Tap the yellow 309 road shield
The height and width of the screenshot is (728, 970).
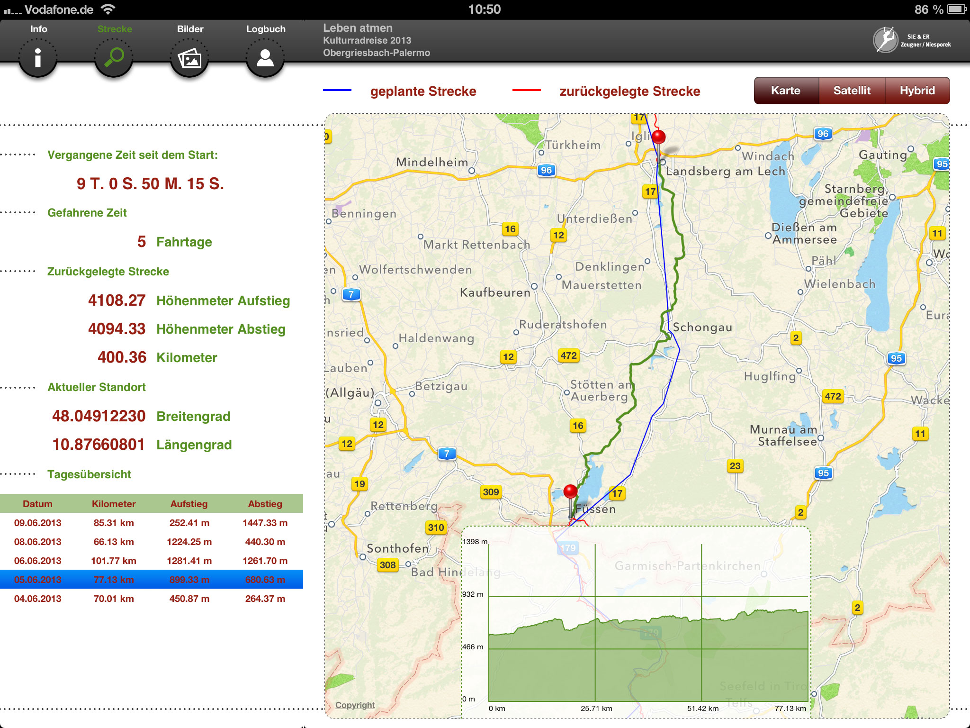point(491,492)
